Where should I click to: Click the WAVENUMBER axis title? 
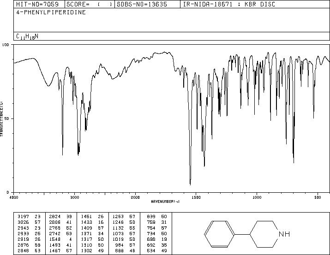[165, 202]
